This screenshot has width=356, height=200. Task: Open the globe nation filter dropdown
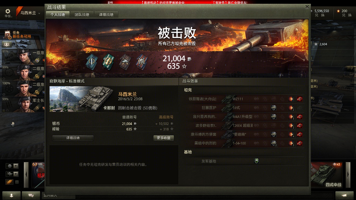[12, 166]
